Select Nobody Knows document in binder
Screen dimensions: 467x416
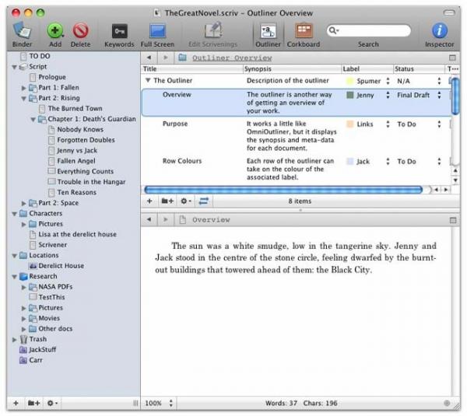(x=80, y=129)
